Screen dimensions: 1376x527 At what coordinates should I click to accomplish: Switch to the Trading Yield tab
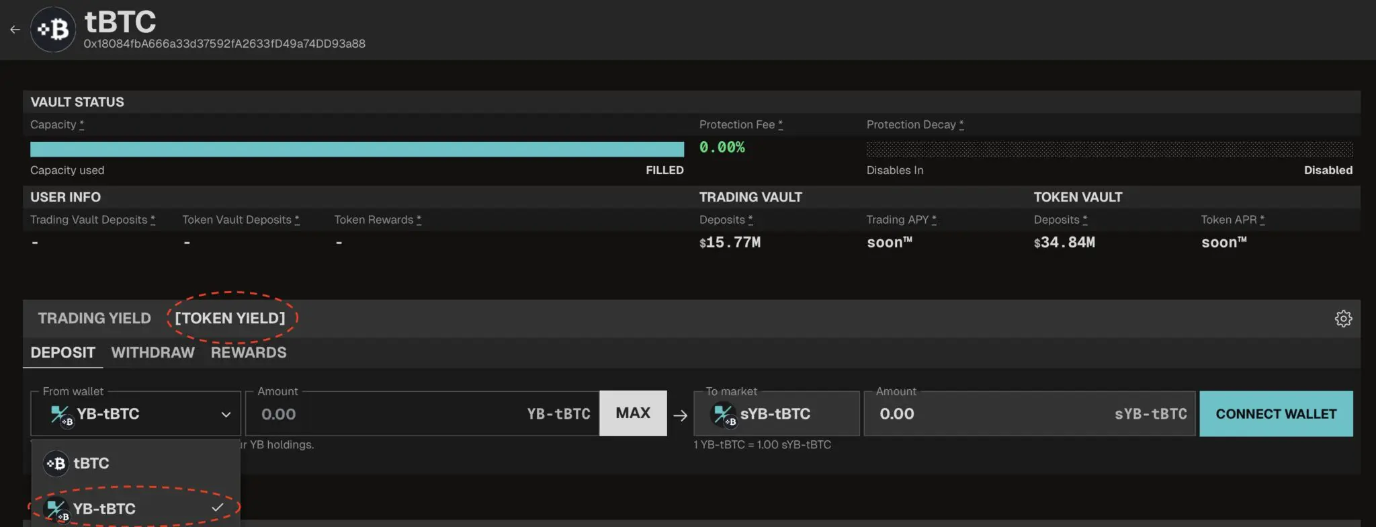point(94,319)
